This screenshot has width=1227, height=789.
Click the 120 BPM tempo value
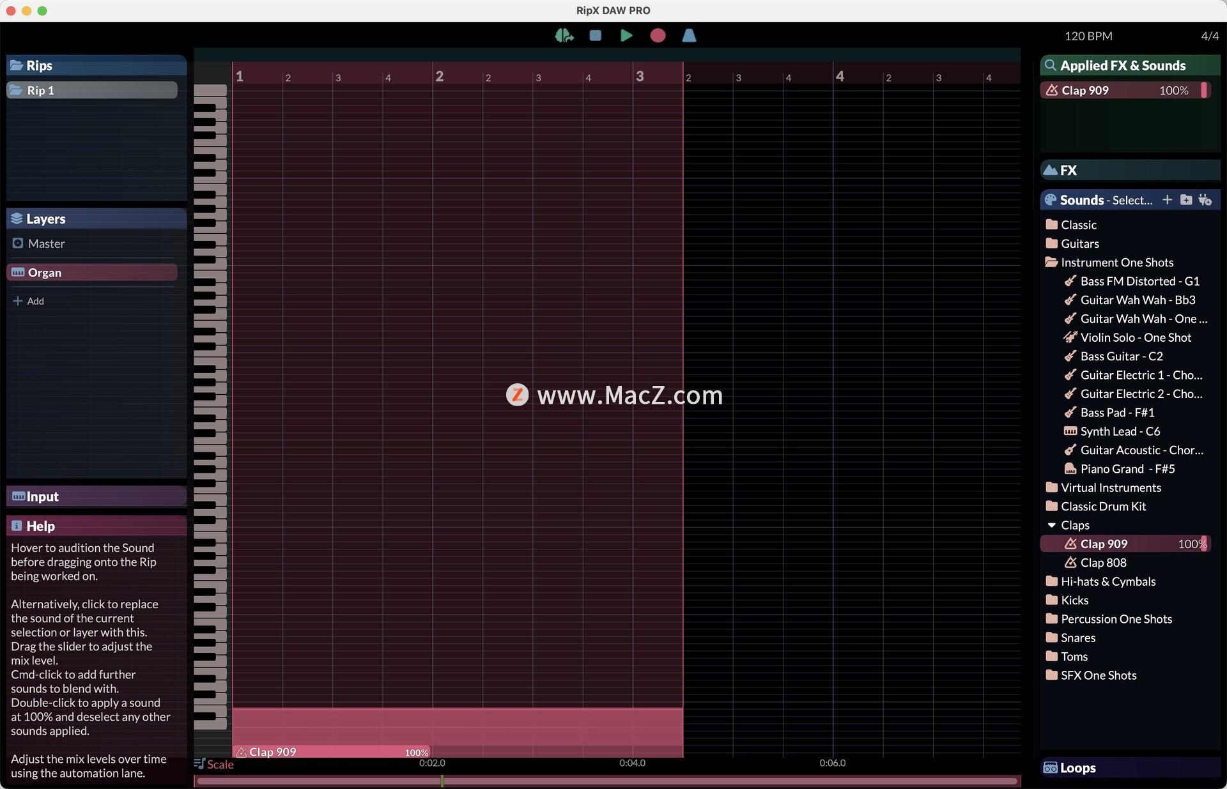tap(1088, 36)
